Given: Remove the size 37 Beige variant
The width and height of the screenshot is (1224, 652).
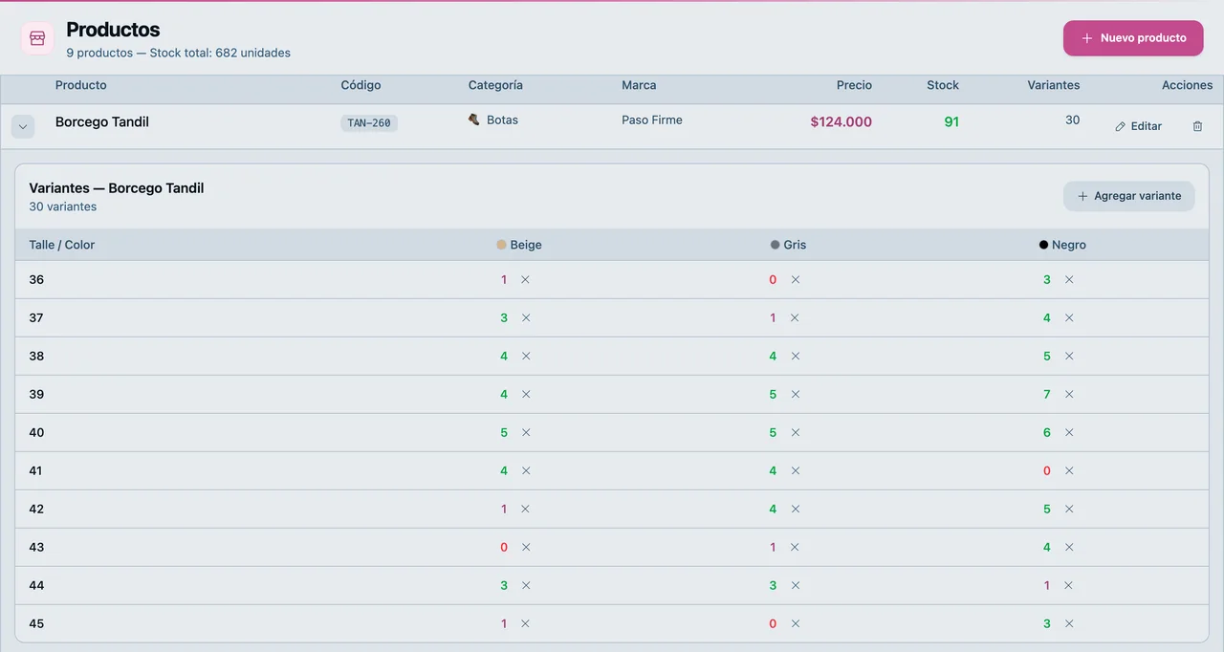Looking at the screenshot, I should tap(525, 318).
